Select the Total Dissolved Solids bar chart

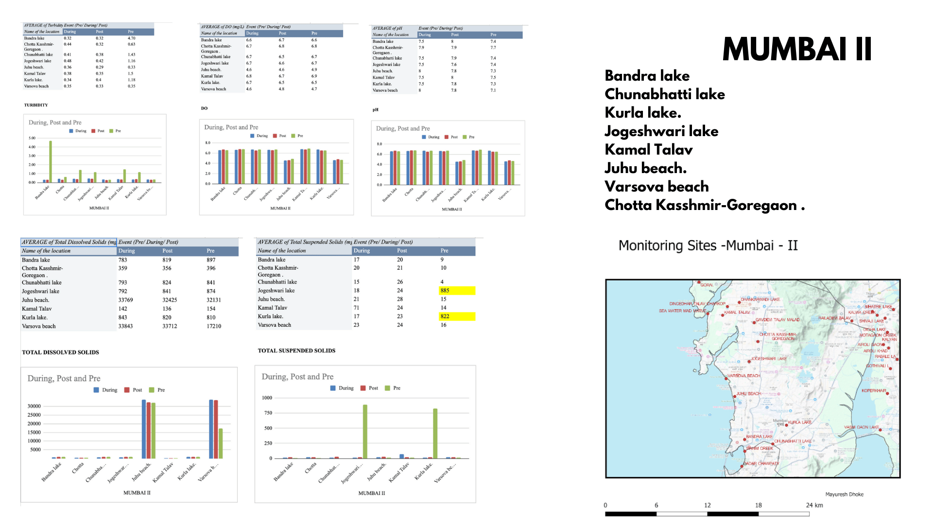129,435
